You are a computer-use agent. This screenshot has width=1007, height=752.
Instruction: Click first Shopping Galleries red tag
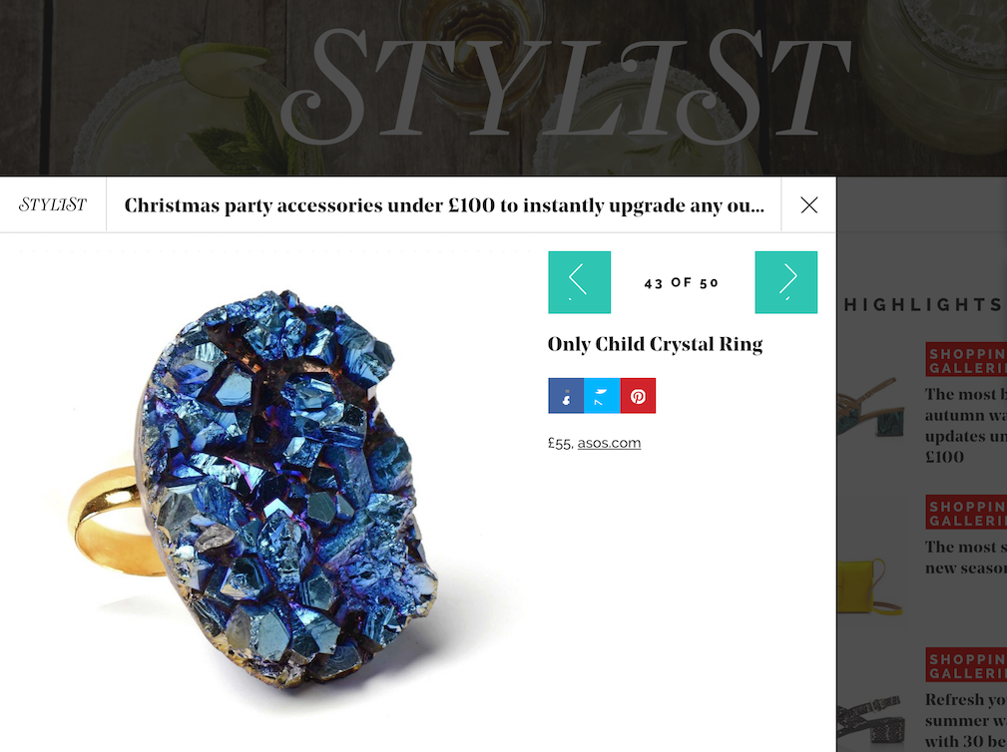pyautogui.click(x=966, y=360)
